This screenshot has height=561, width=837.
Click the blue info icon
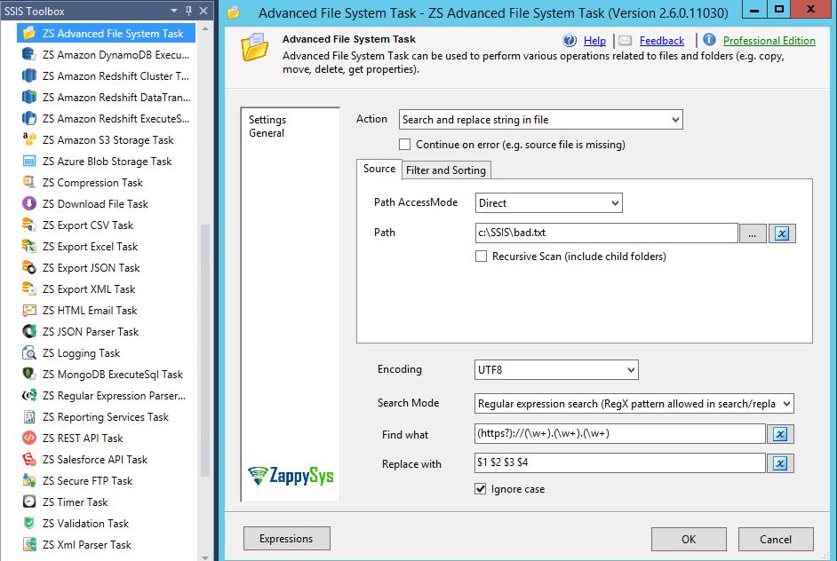tap(709, 39)
